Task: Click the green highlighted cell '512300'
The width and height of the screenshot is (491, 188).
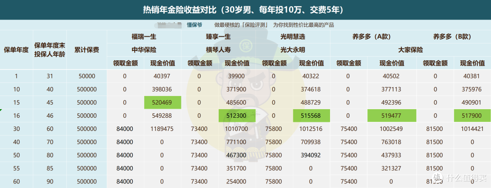Action: [x=237, y=116]
